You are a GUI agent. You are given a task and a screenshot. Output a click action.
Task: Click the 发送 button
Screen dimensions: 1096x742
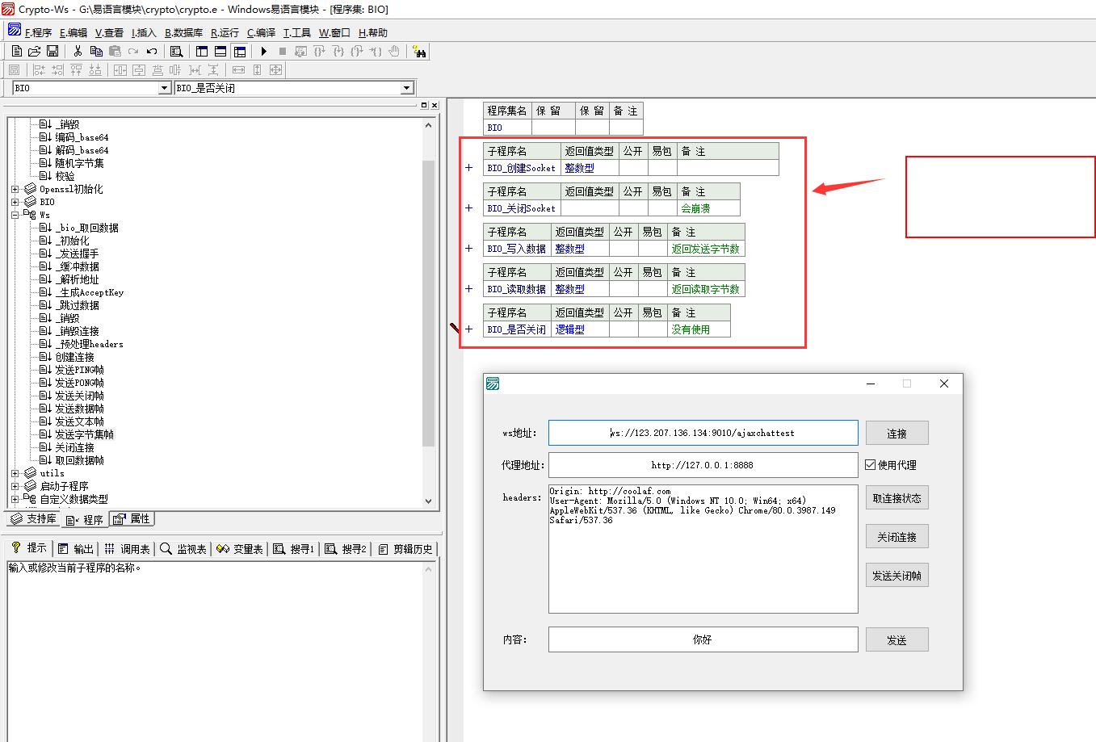pyautogui.click(x=897, y=639)
